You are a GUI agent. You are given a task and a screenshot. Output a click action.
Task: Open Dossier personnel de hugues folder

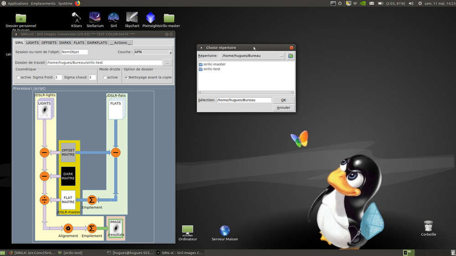21,22
